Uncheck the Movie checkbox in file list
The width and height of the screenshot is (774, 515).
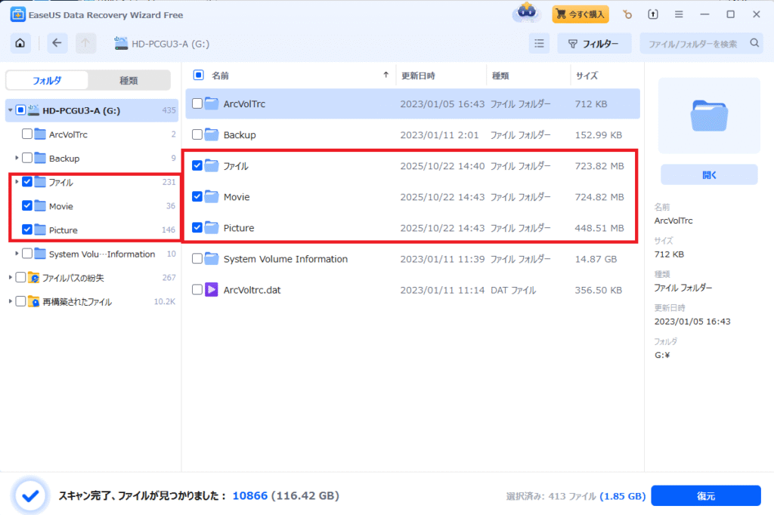(197, 196)
